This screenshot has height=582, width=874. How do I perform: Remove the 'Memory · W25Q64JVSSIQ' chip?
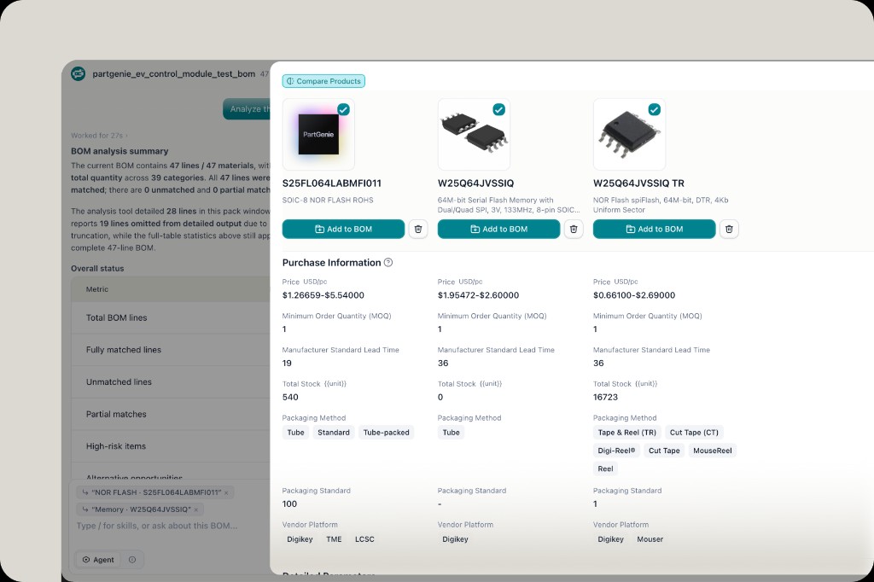tap(196, 509)
